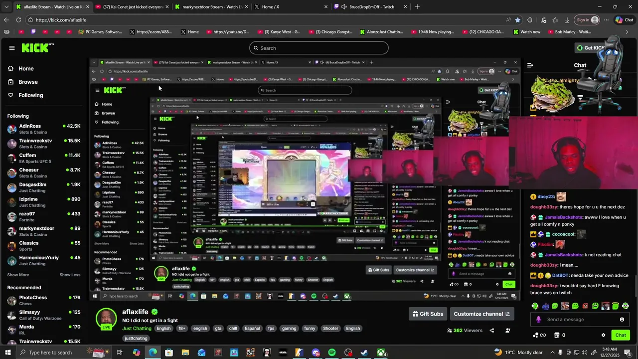Click the Windows Start button
Image resolution: width=638 pixels, height=359 pixels.
pyautogui.click(x=8, y=353)
